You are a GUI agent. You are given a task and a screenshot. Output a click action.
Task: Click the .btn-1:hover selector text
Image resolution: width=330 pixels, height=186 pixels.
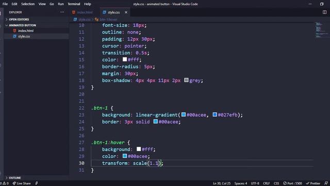point(108,143)
